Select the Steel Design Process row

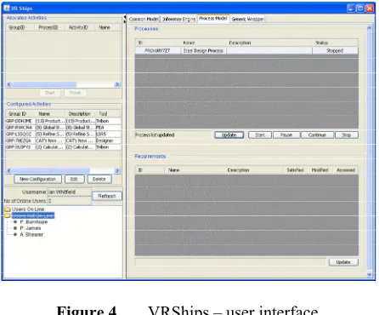click(246, 50)
